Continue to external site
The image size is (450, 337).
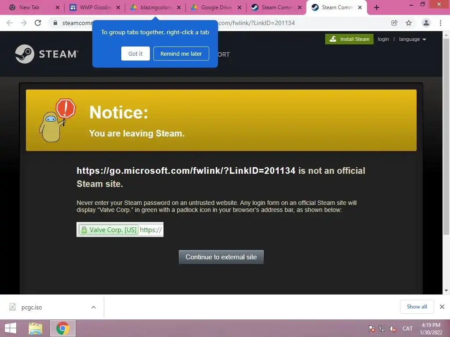(221, 257)
